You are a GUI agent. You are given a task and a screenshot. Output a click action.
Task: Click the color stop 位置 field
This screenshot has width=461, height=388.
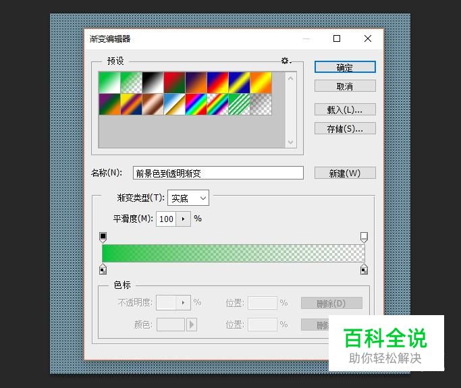[263, 325]
